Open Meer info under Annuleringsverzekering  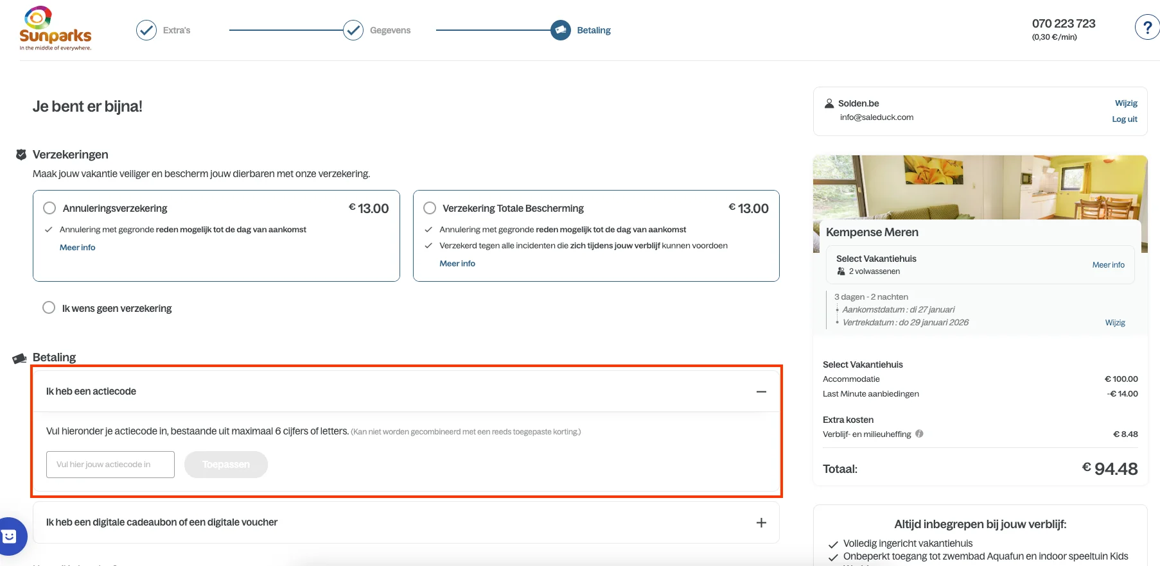click(77, 248)
